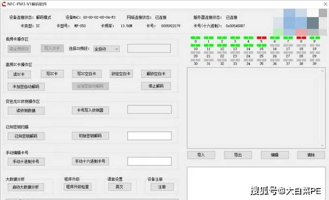Click the 卡号写入侦测器 button
The width and height of the screenshot is (329, 200).
(x=90, y=110)
